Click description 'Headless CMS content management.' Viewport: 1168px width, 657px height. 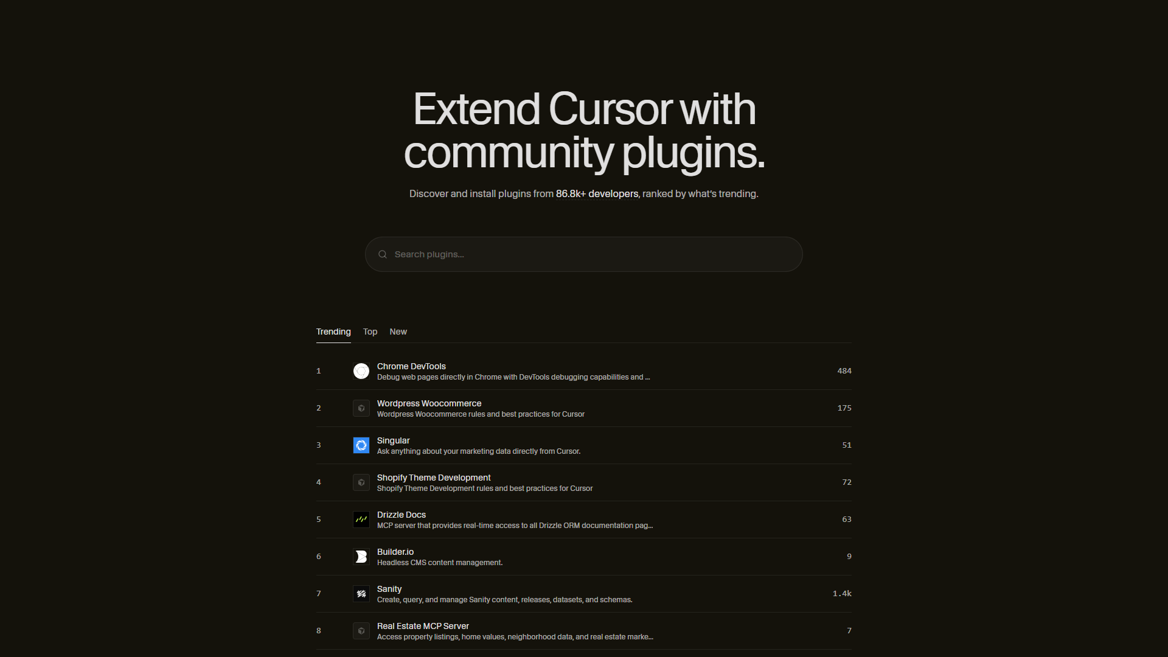click(x=440, y=563)
